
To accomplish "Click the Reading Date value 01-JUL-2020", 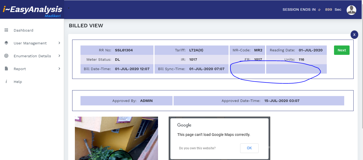I will point(311,50).
